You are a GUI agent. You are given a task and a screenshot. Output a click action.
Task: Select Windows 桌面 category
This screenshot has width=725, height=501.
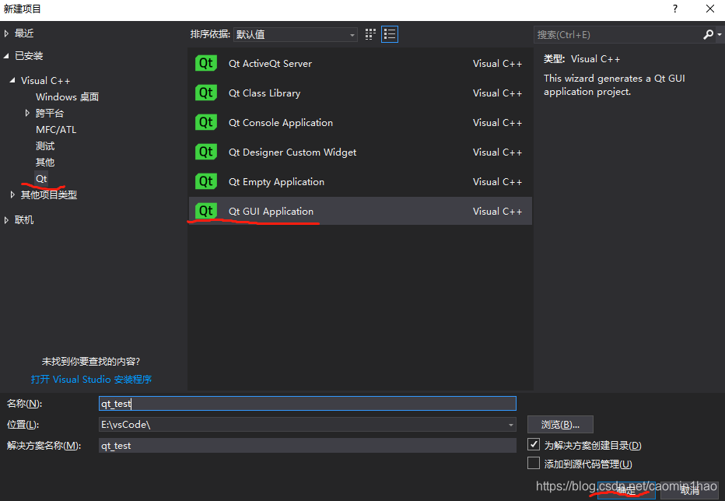point(67,96)
